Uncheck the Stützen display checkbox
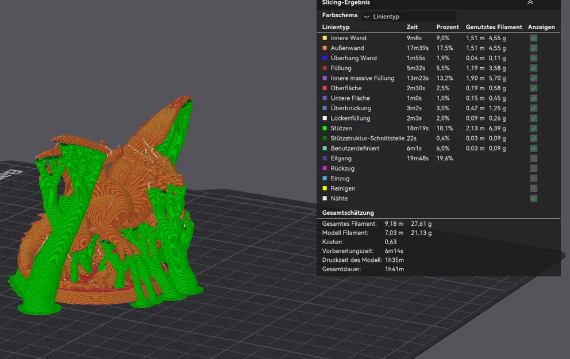Screen dimensions: 570x359 [533, 128]
